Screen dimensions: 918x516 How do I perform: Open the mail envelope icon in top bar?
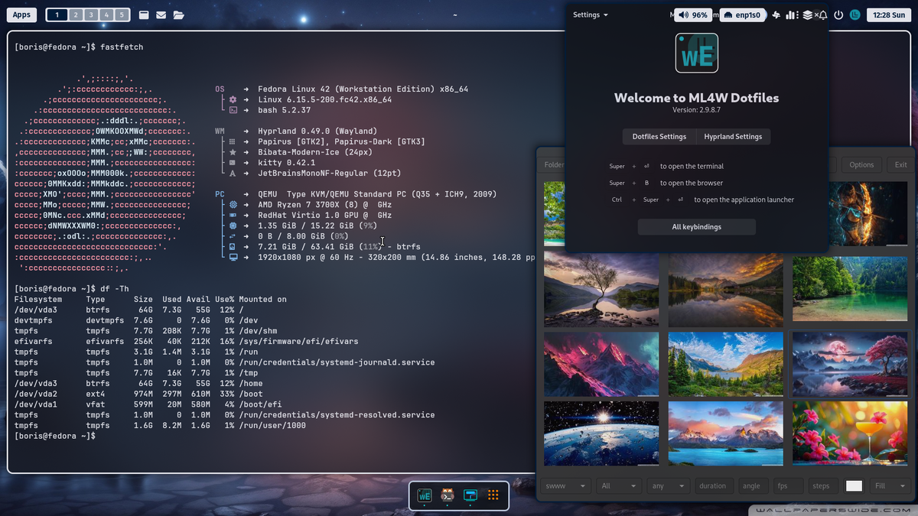click(161, 15)
